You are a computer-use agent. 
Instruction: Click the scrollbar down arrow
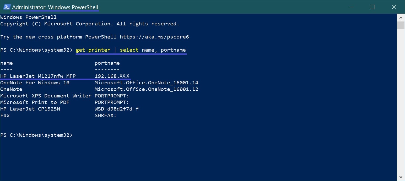click(x=401, y=177)
